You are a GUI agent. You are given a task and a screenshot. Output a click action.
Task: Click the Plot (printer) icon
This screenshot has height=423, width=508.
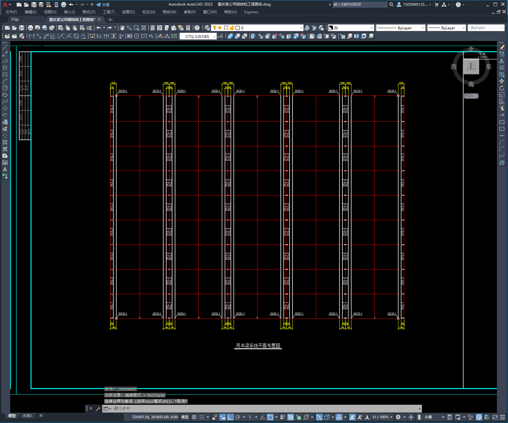[31, 28]
